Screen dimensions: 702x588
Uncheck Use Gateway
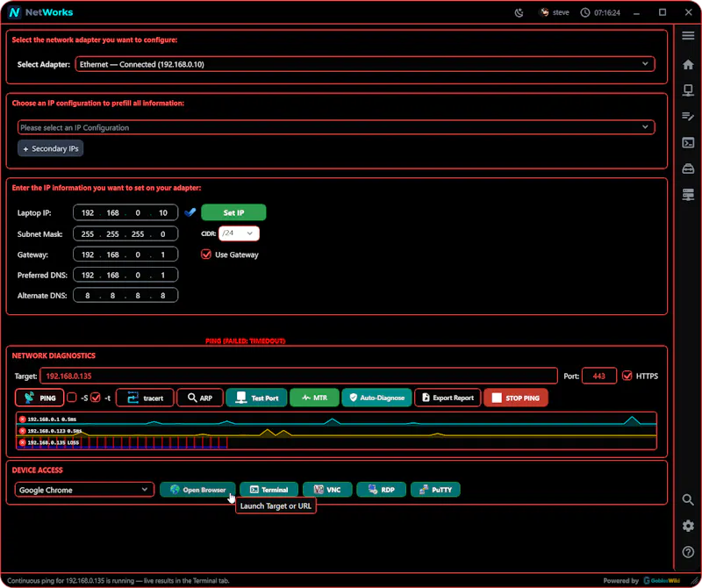(x=206, y=255)
